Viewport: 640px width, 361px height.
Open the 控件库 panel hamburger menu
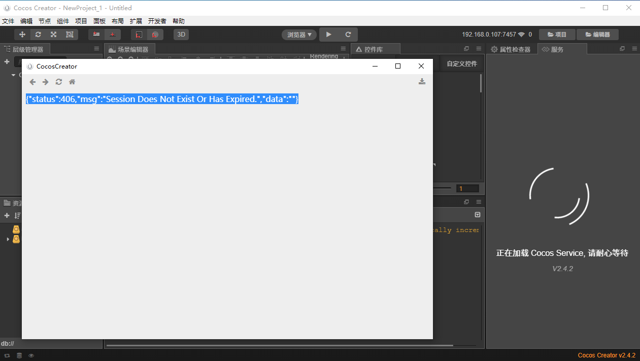pyautogui.click(x=479, y=49)
